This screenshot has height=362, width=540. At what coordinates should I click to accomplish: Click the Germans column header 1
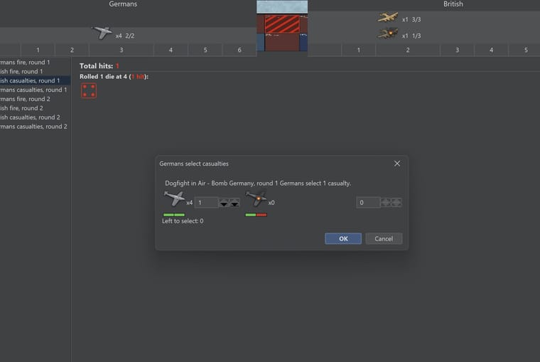click(x=38, y=50)
